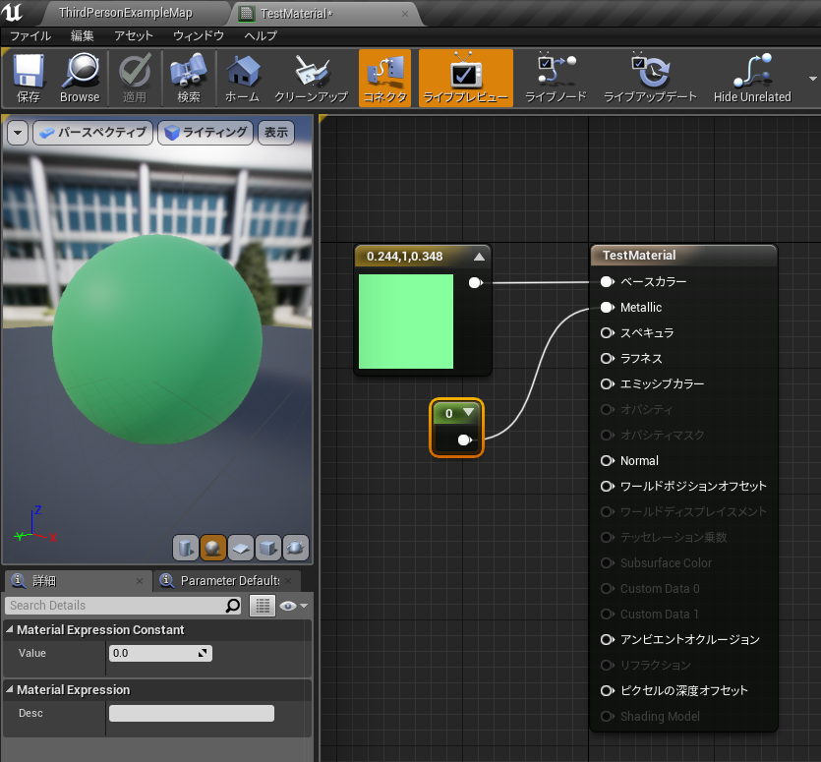Open the Asset (アセット) menu
The height and width of the screenshot is (762, 821).
[x=134, y=35]
